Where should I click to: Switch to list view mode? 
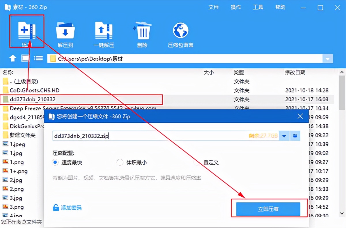coord(38,58)
